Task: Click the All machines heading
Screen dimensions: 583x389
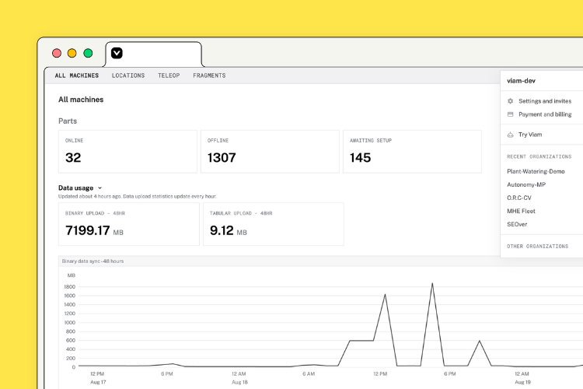Action: pyautogui.click(x=81, y=100)
